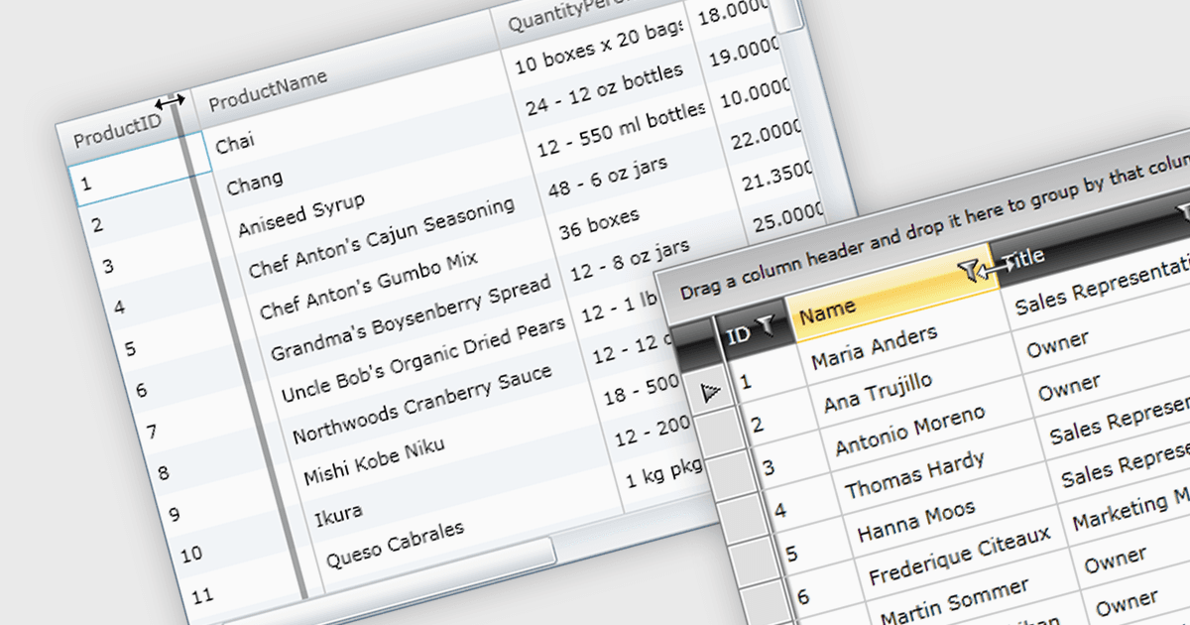Click the highlighted Name column header

890,295
